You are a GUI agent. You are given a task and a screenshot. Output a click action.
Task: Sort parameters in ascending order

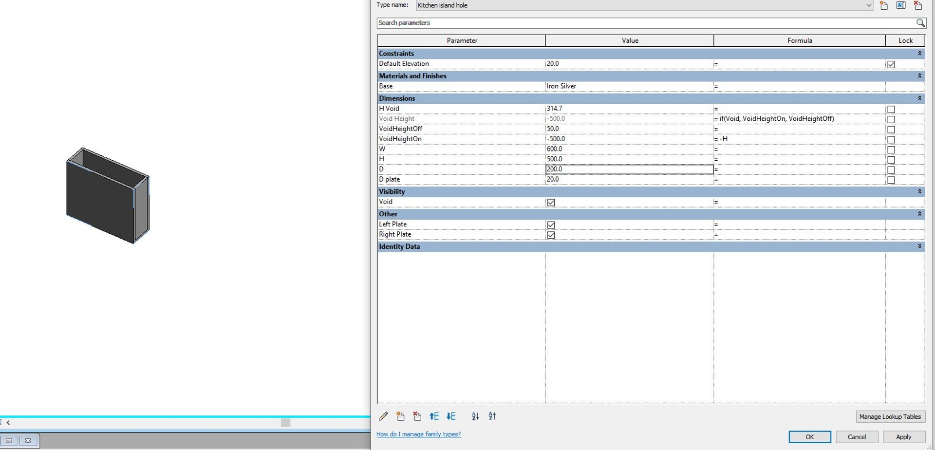[x=475, y=416]
